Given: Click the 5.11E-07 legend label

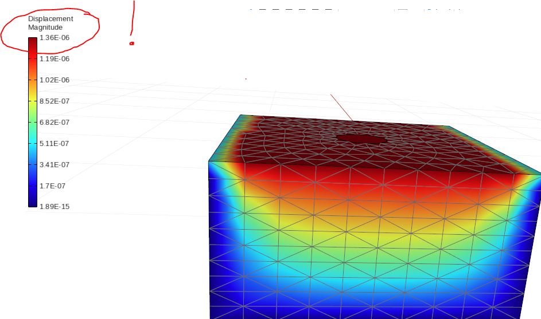Looking at the screenshot, I should tap(54, 144).
